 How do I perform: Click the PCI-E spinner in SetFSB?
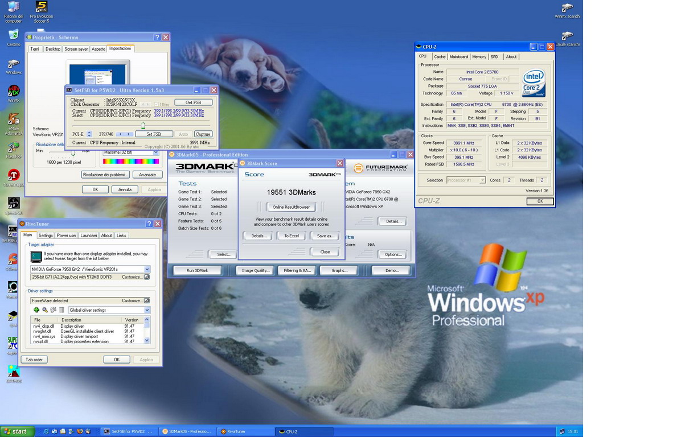89,134
